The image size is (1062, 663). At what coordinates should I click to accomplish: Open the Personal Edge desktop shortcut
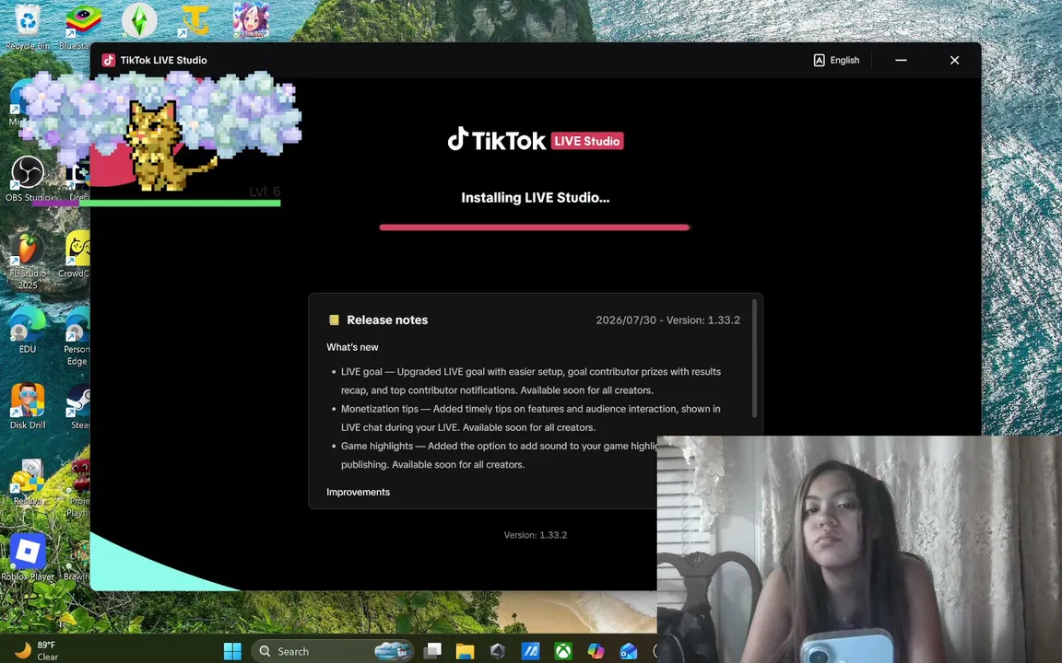click(x=77, y=337)
